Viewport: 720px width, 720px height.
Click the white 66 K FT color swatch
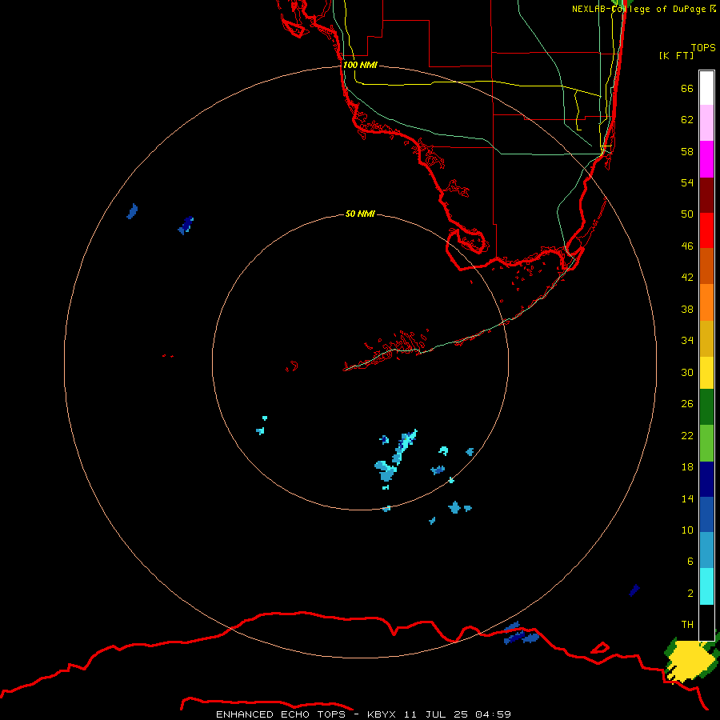click(x=706, y=88)
